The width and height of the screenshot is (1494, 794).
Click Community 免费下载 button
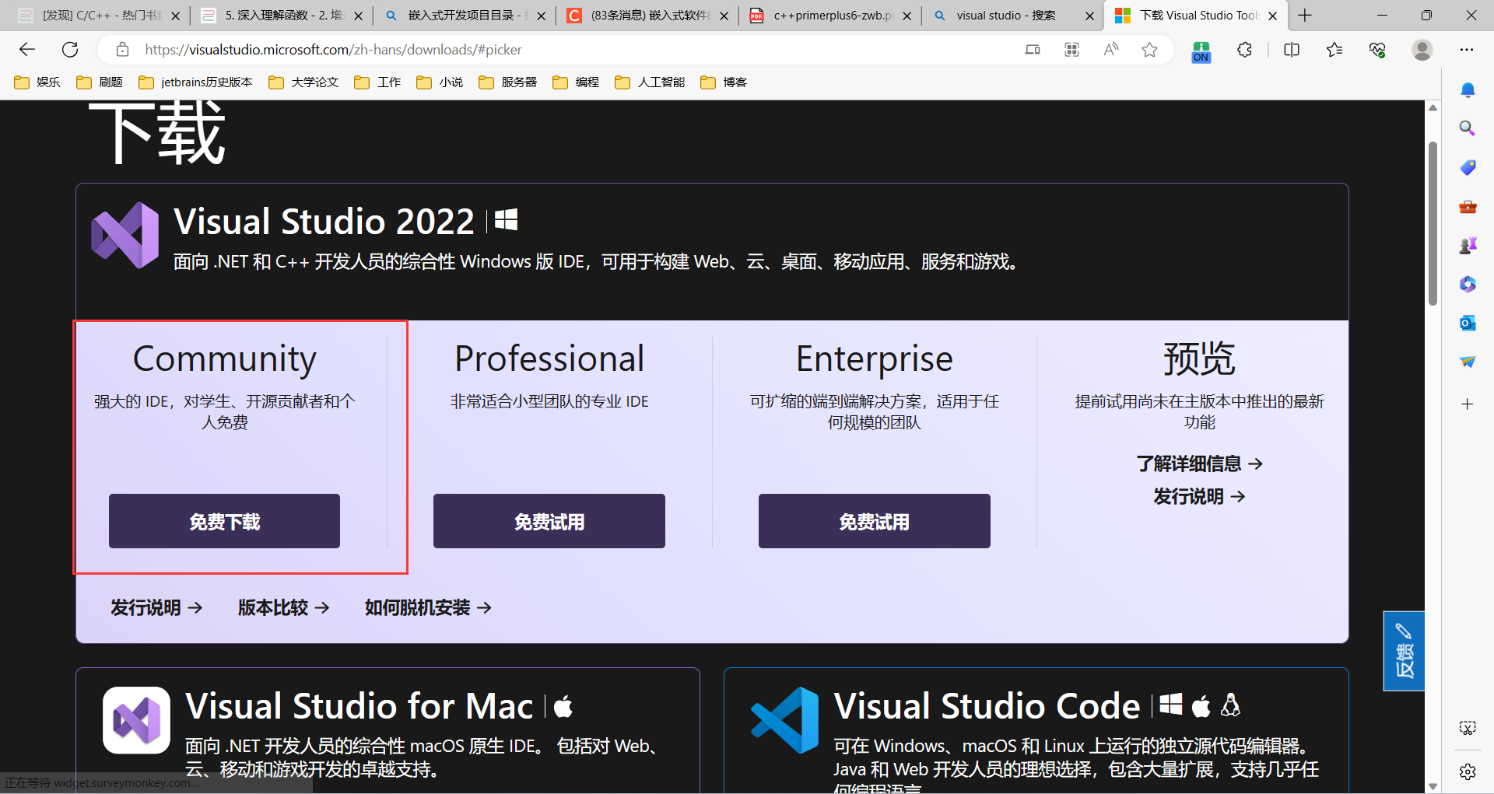point(224,521)
